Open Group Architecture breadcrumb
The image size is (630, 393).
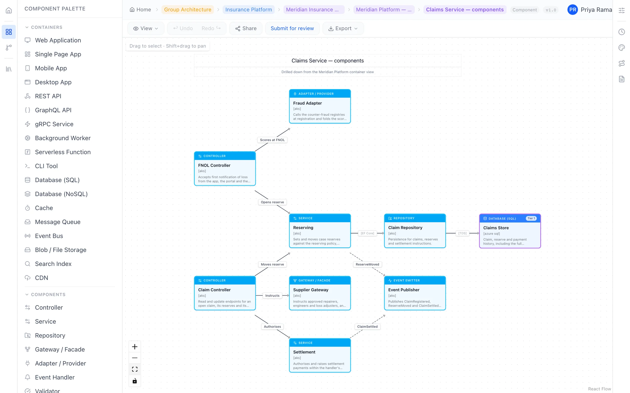pos(187,10)
